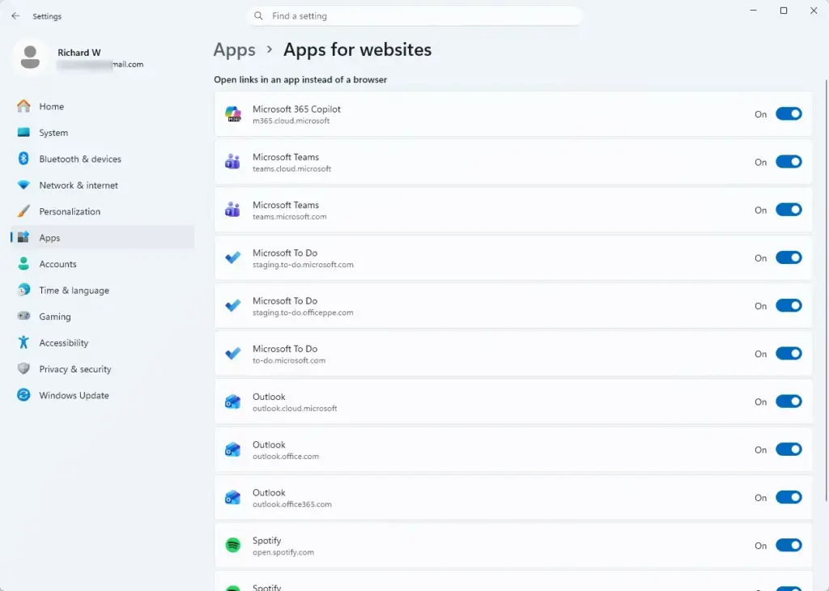Click the m365.cloud.microsoft domain text

[x=291, y=121]
